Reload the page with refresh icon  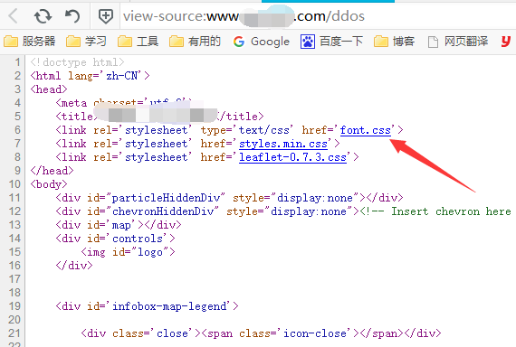[43, 15]
